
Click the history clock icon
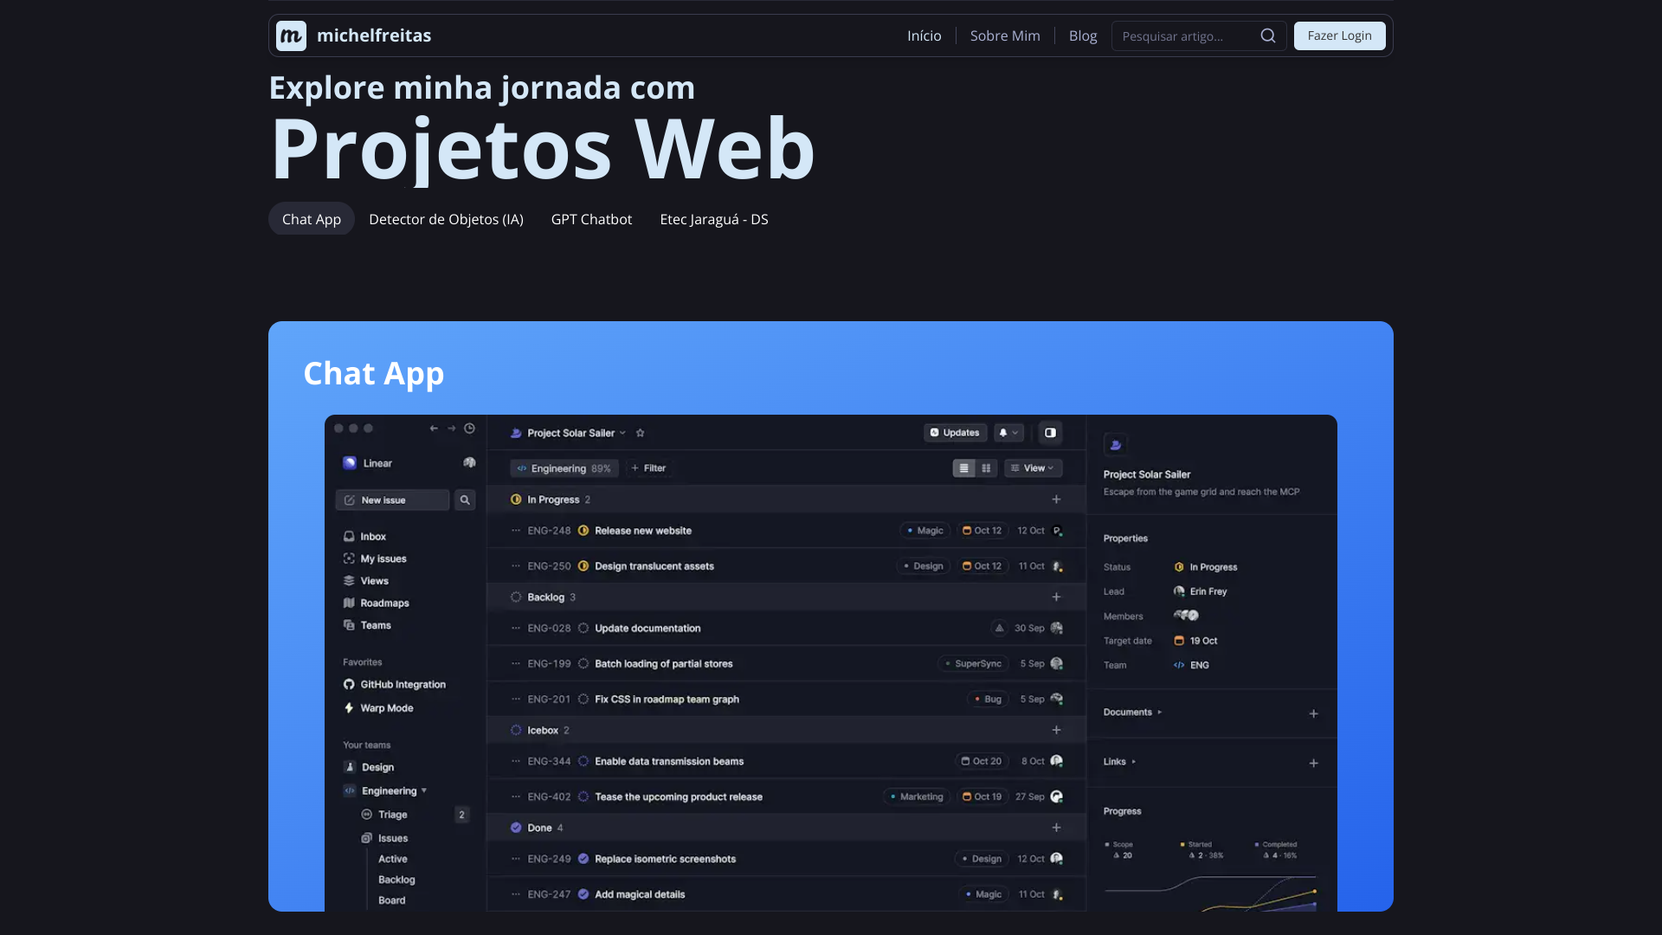point(469,429)
